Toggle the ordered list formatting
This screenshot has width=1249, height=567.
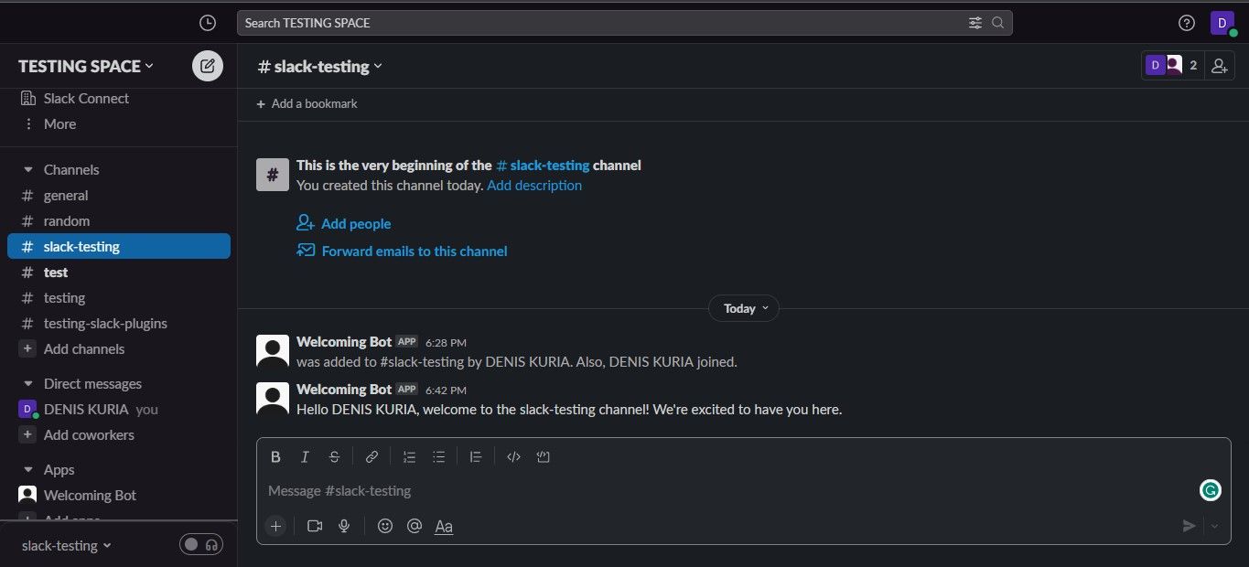[409, 456]
